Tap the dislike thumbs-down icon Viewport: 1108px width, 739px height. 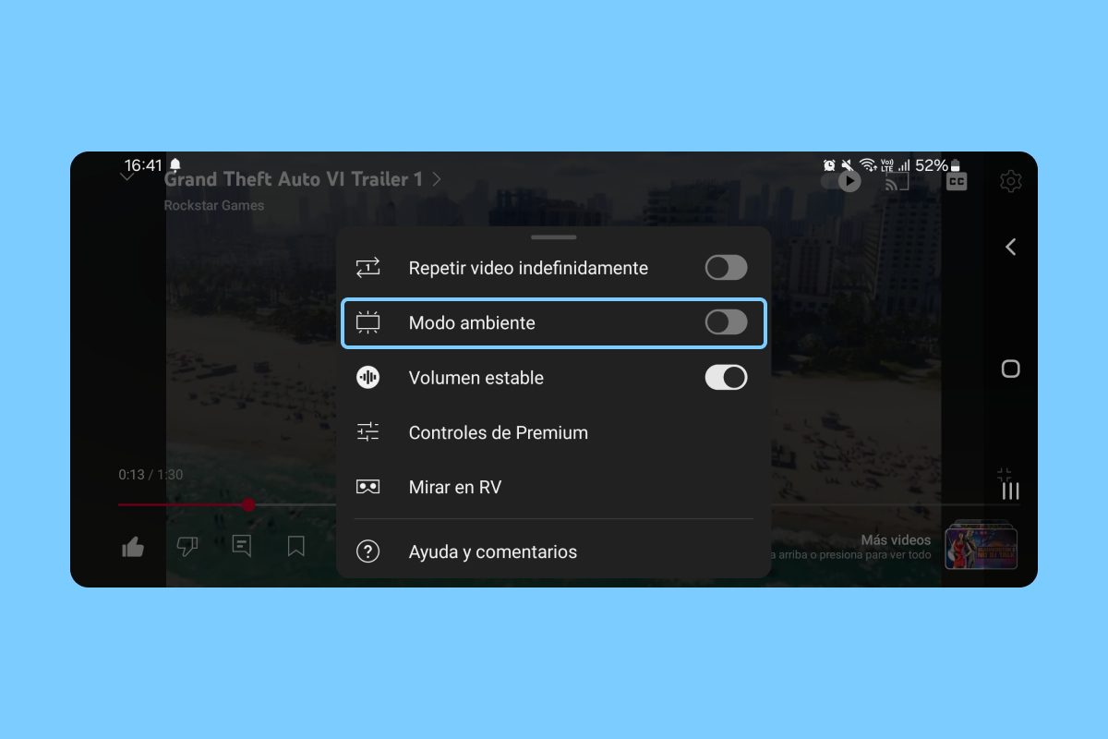187,547
